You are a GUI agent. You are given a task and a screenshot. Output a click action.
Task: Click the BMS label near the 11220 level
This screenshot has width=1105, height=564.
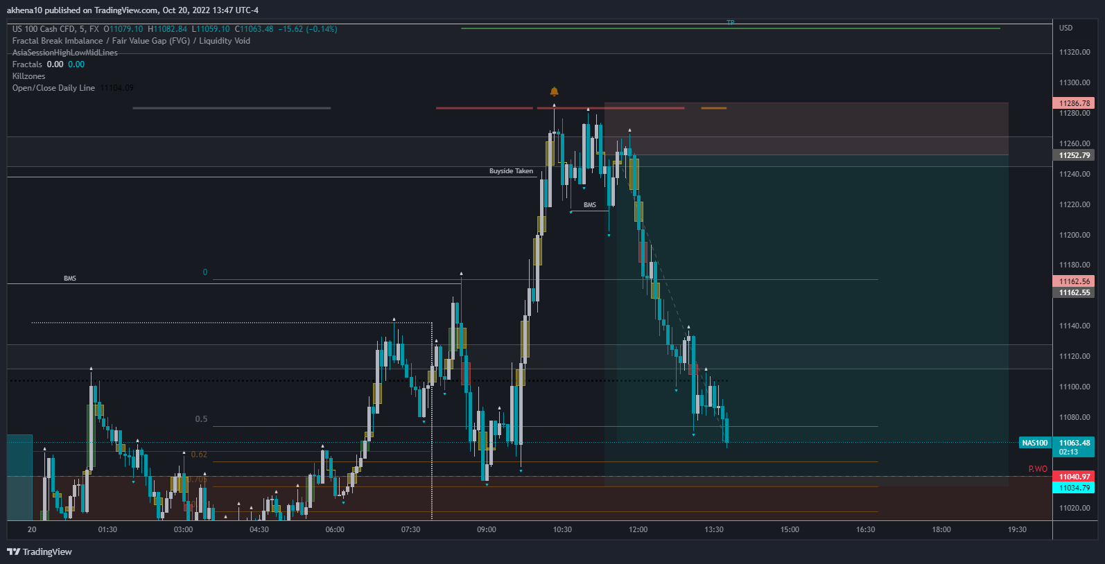pyautogui.click(x=589, y=205)
